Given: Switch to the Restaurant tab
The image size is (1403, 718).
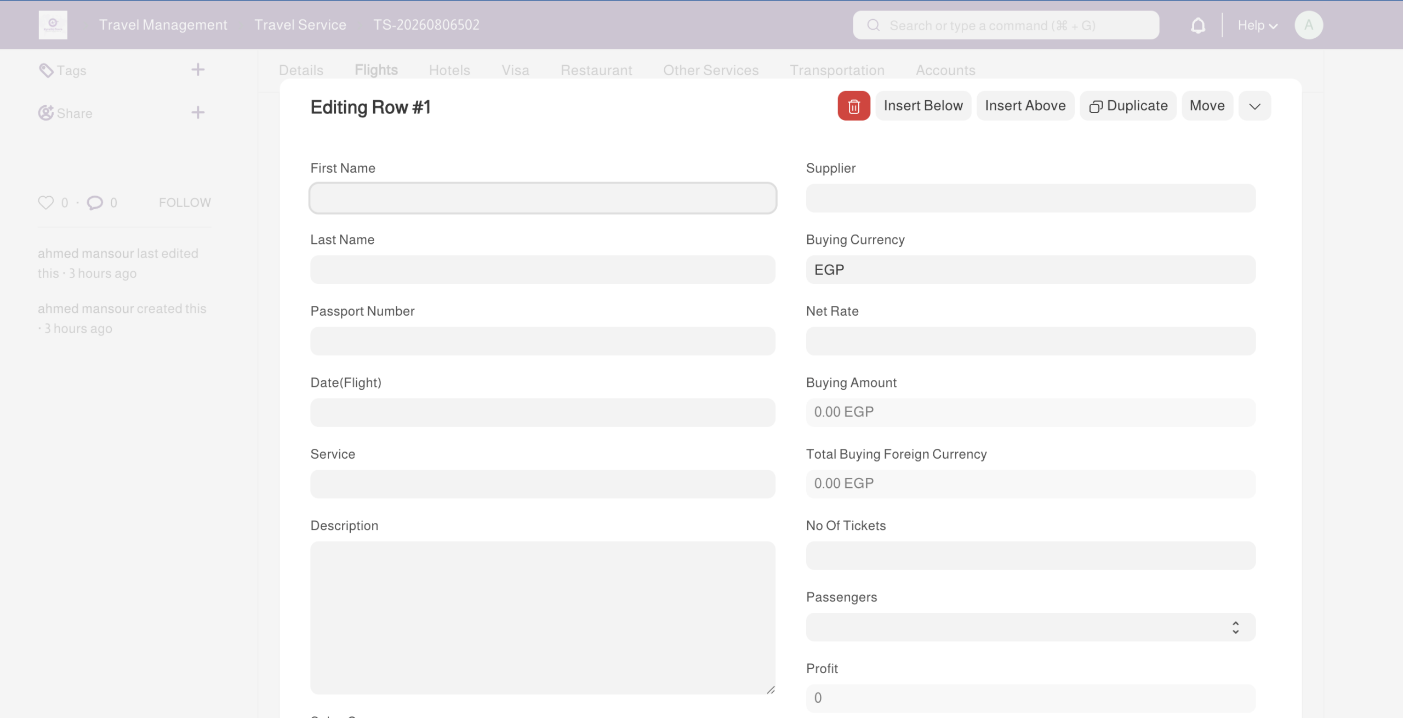Looking at the screenshot, I should pos(596,70).
